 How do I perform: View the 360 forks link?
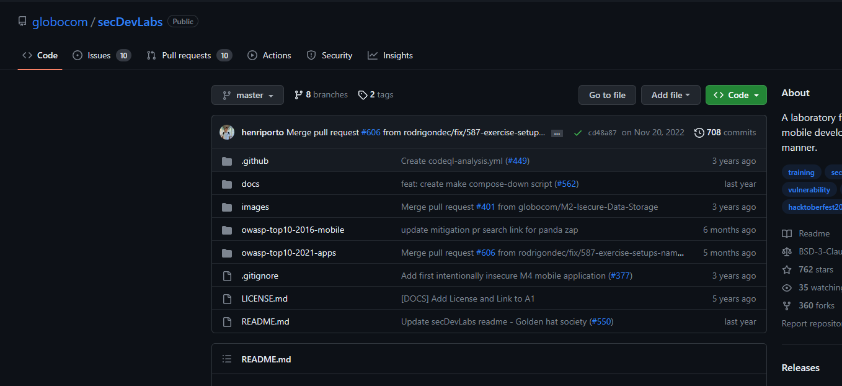pos(808,305)
